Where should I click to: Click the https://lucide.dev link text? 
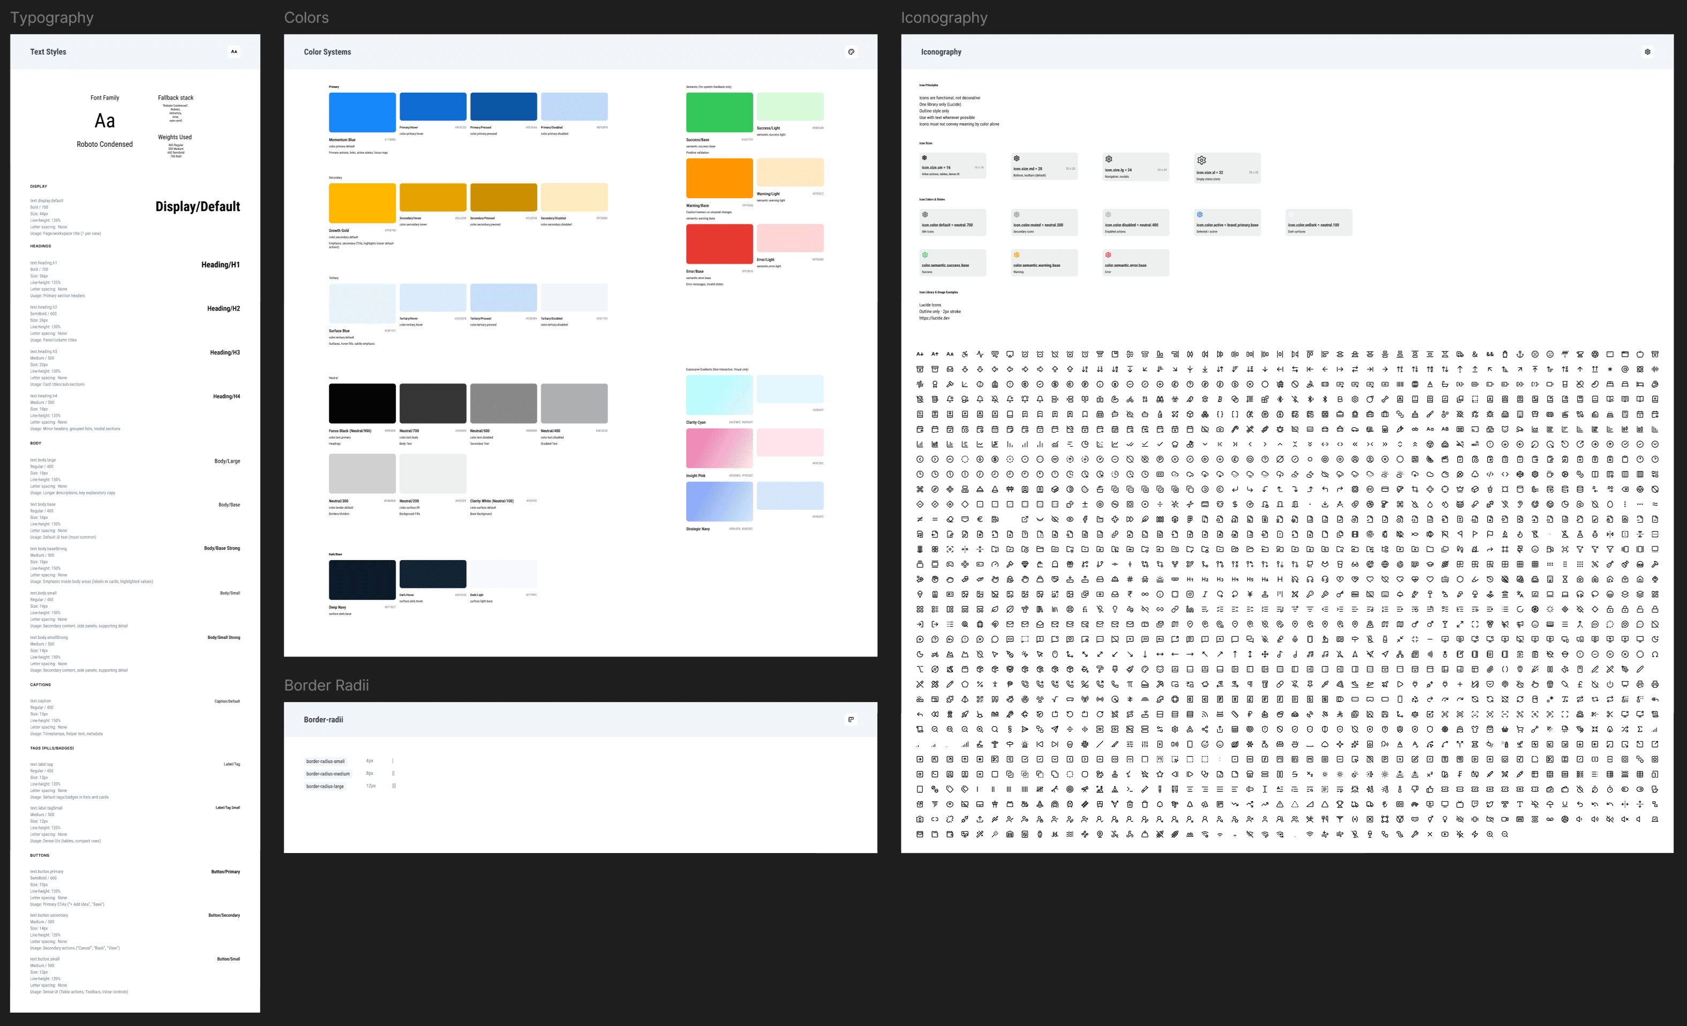pos(934,318)
